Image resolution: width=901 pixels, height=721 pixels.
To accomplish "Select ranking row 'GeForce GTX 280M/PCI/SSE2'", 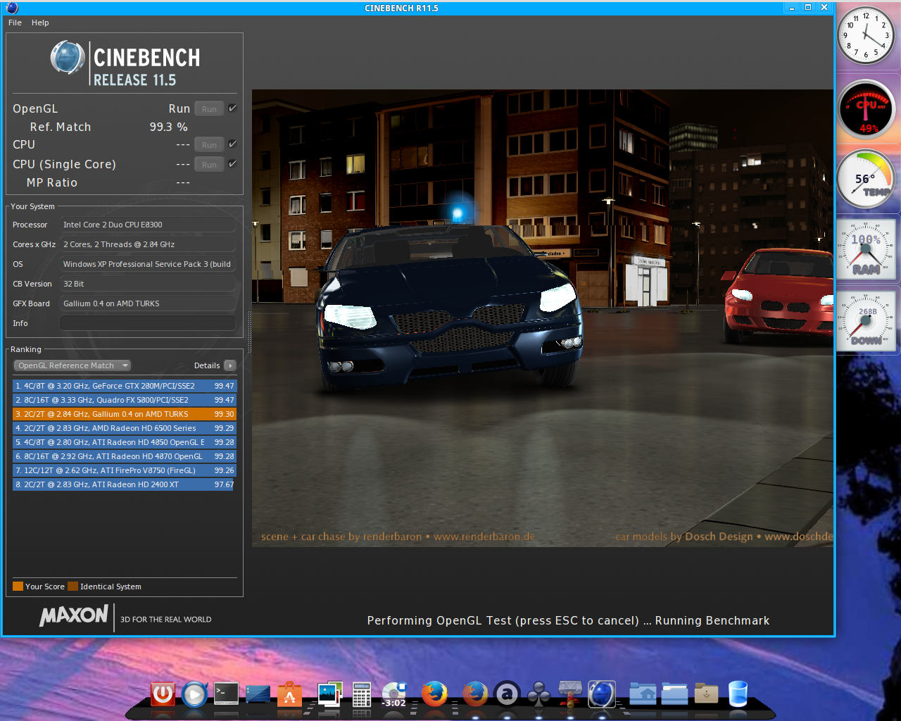I will (125, 386).
